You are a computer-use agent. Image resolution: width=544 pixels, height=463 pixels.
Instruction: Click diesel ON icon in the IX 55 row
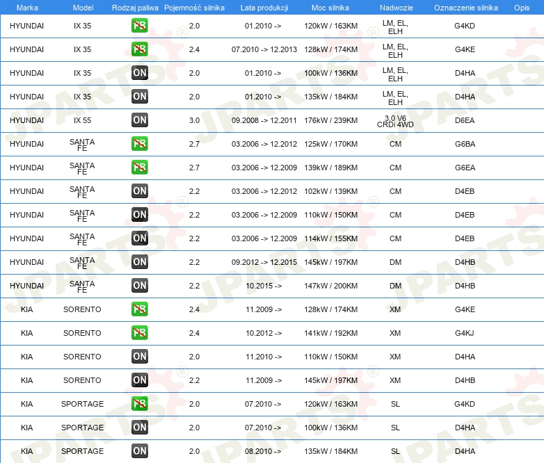[x=139, y=120]
